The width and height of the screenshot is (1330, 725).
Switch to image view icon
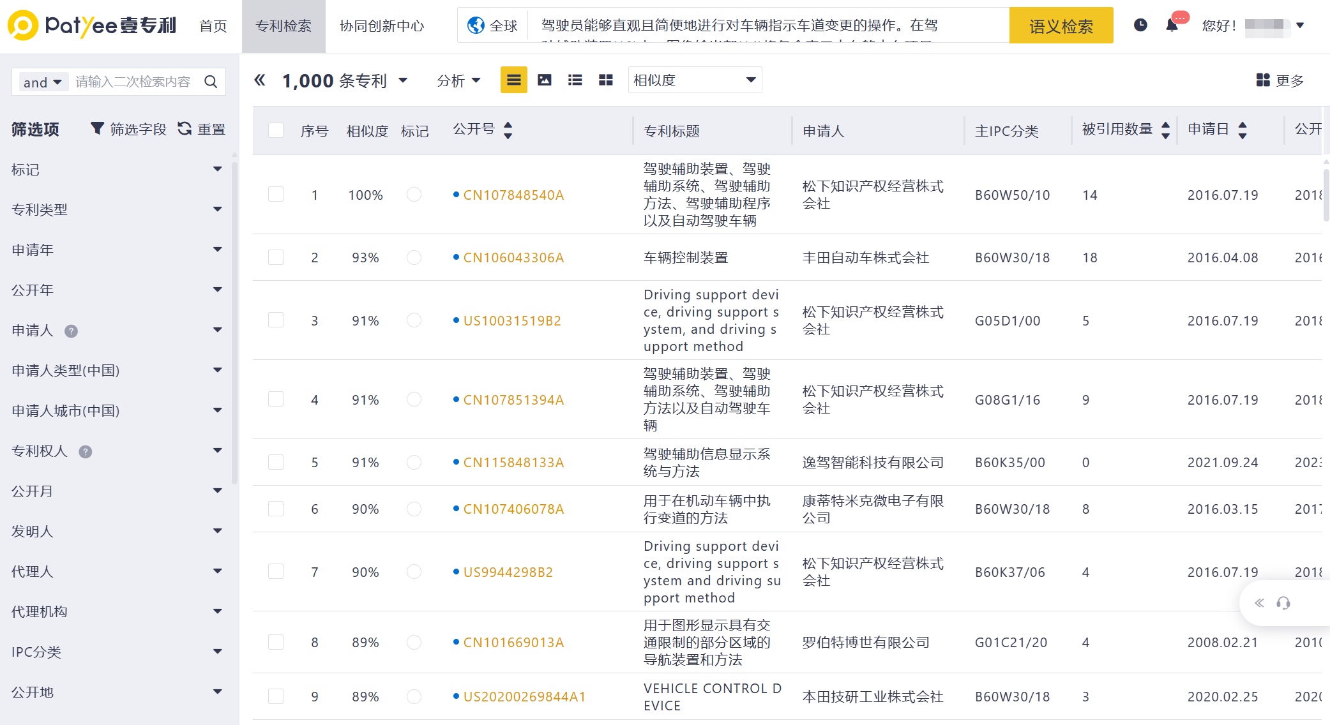pyautogui.click(x=545, y=80)
